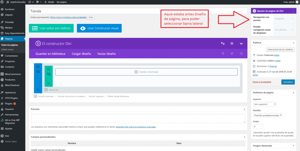
Task: Click Añadir fila
Action: pos(52,90)
